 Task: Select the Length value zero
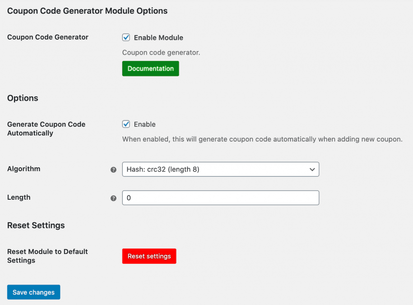coord(129,198)
